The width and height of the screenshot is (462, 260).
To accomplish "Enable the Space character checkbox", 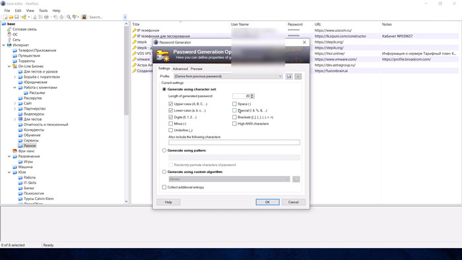I will click(234, 104).
